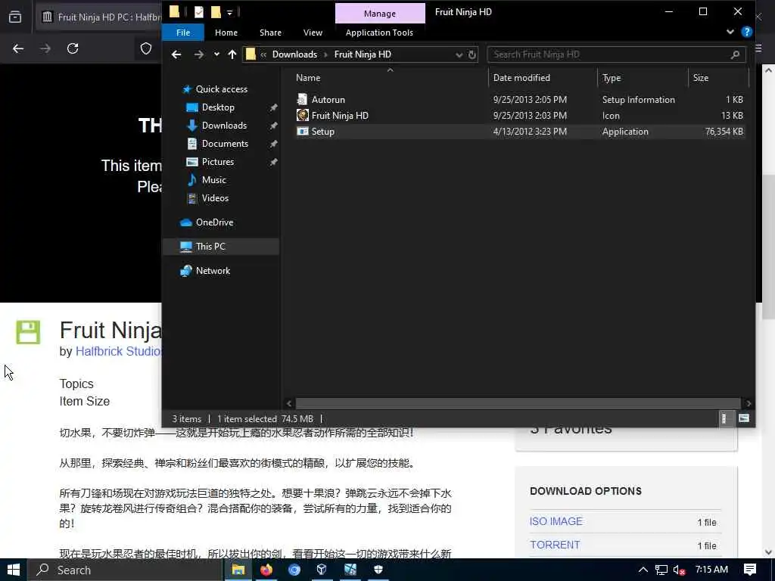775x581 pixels.
Task: Click the taskbar Search box
Action: click(x=125, y=570)
